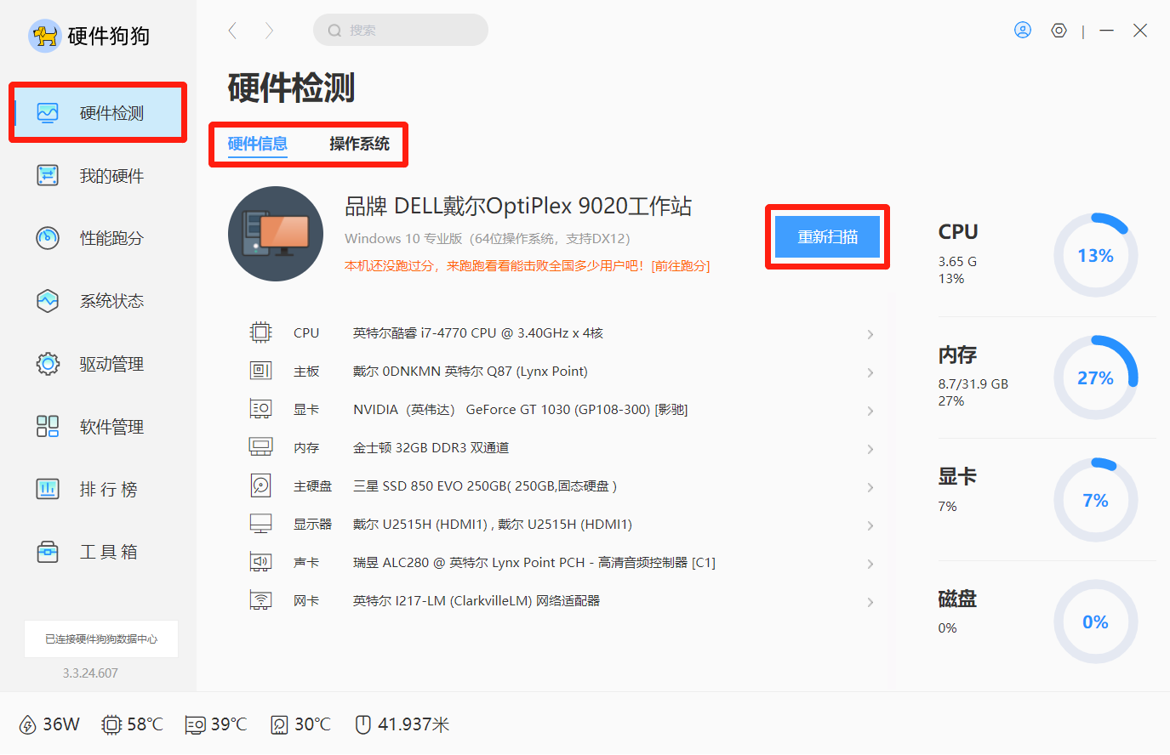Click the 主板 motherboard icon
Image resolution: width=1170 pixels, height=755 pixels.
(260, 371)
